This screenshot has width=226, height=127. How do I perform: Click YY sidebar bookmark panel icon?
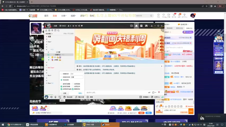click(55, 30)
